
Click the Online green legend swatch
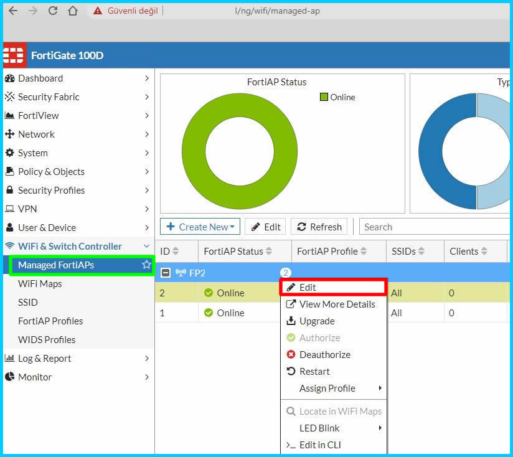[324, 97]
